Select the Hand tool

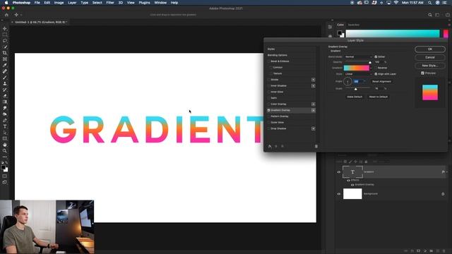(5, 145)
